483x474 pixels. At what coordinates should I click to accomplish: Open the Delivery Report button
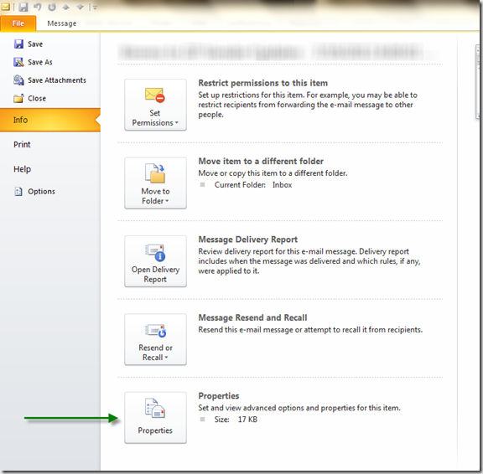pyautogui.click(x=155, y=261)
